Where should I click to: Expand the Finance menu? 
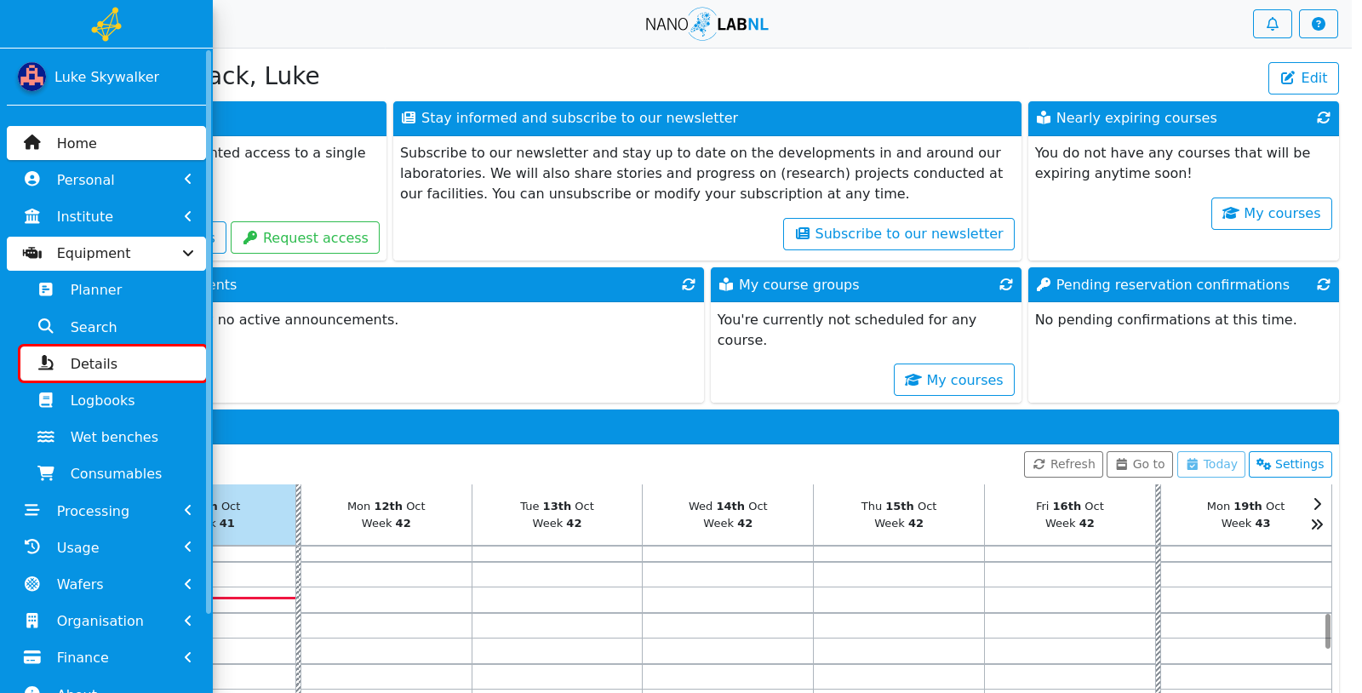tap(106, 657)
